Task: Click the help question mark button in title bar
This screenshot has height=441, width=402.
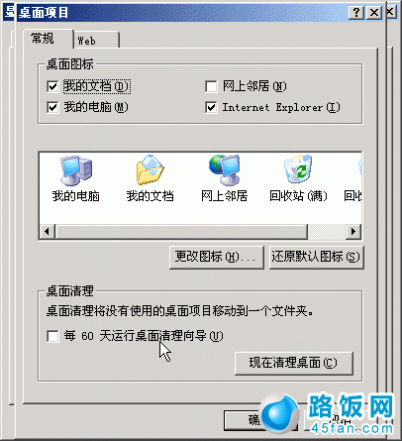Action: 356,13
